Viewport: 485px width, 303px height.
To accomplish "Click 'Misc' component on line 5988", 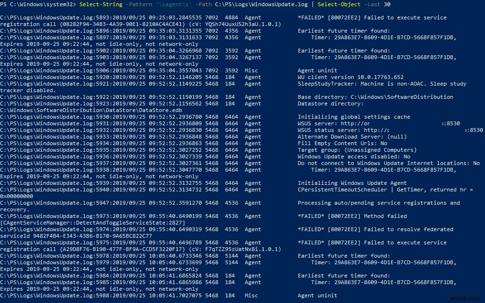I will [251, 295].
